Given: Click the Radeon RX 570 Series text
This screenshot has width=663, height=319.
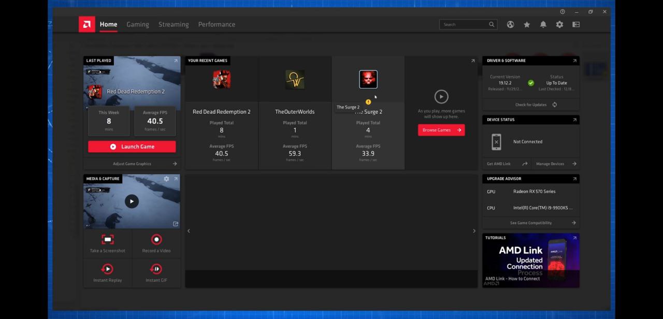Looking at the screenshot, I should pos(535,192).
